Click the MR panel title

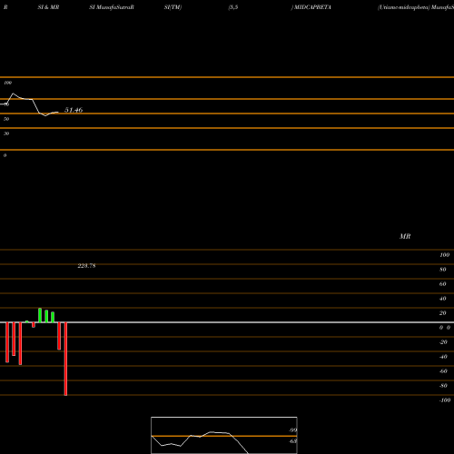click(405, 236)
